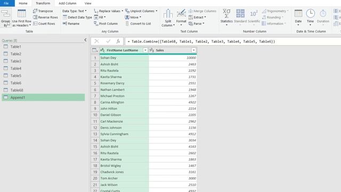This screenshot has width=341, height=192.
Task: Click Convert to List
Action: coord(138,23)
